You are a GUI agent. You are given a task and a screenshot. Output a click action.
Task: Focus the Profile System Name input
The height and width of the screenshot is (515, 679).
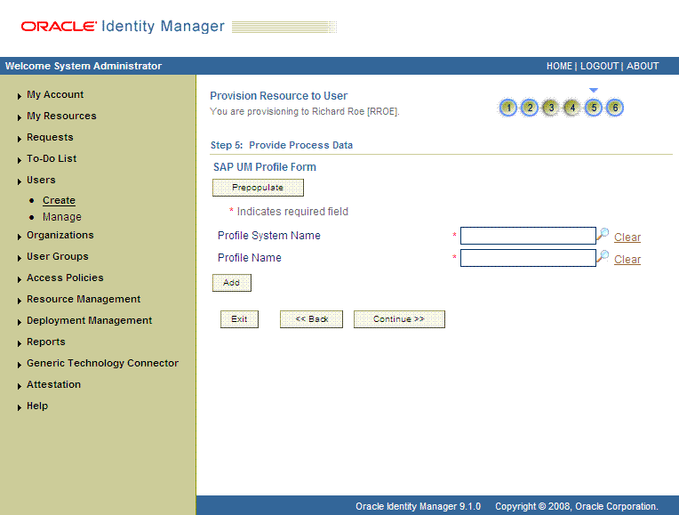coord(528,236)
